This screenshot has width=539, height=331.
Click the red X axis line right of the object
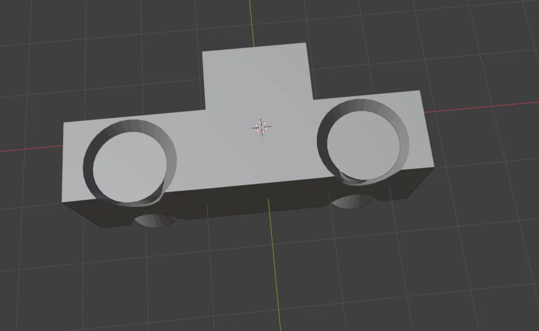click(x=481, y=106)
